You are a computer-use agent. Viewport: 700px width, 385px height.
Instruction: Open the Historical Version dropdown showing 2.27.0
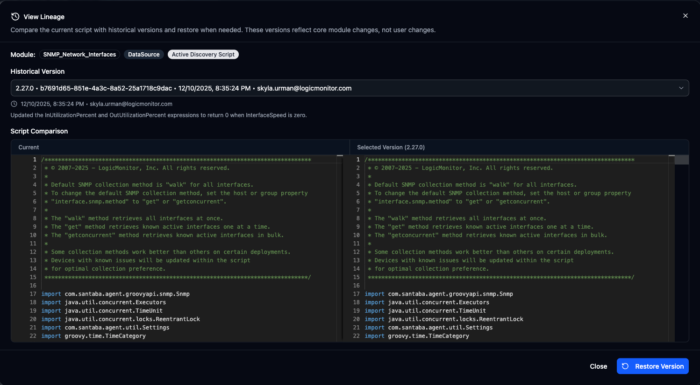[350, 88]
